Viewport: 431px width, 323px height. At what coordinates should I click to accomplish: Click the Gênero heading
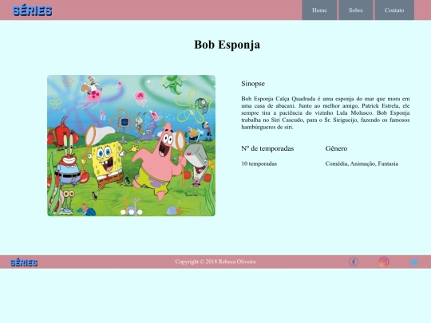[x=336, y=148]
